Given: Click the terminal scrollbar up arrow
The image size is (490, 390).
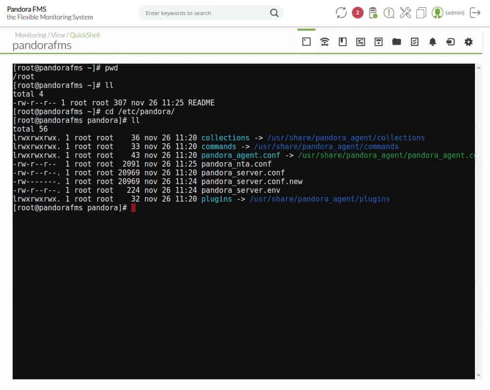Looking at the screenshot, I should point(478,68).
